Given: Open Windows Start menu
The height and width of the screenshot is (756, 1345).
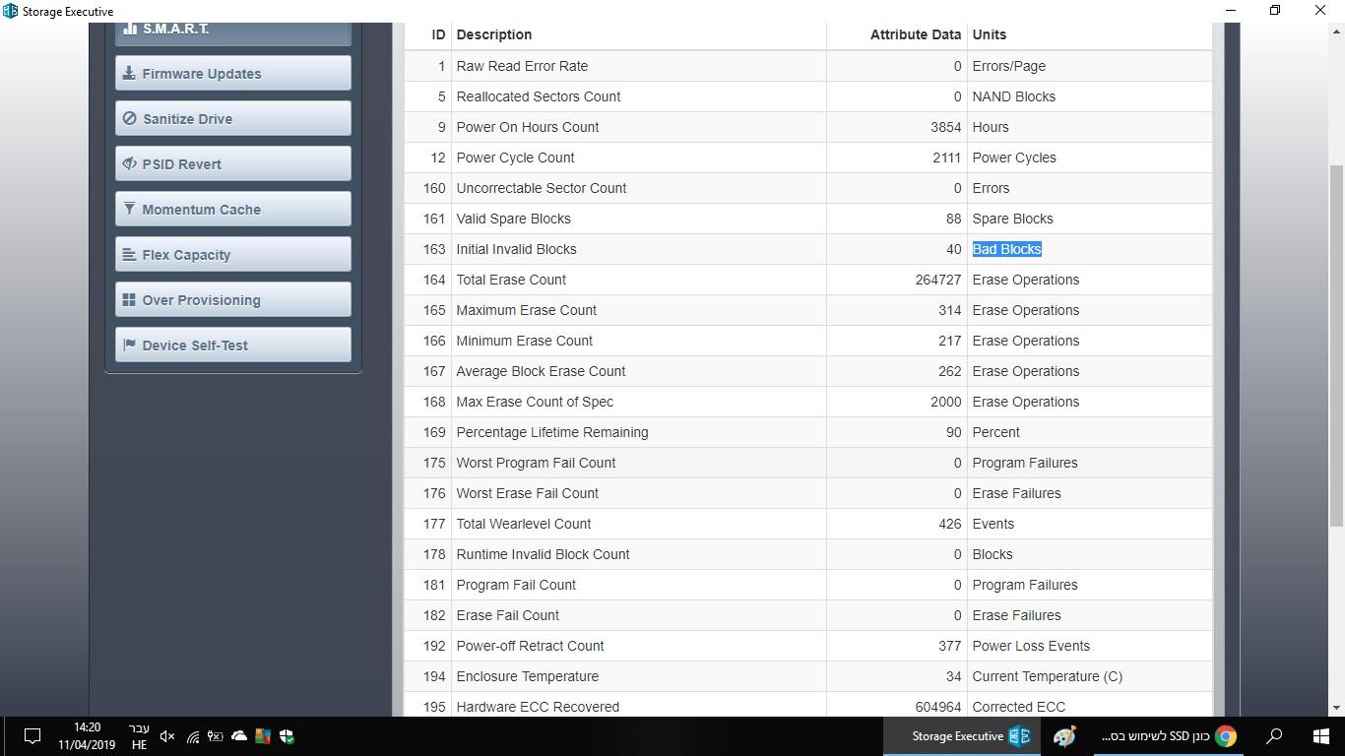Looking at the screenshot, I should [x=1321, y=736].
